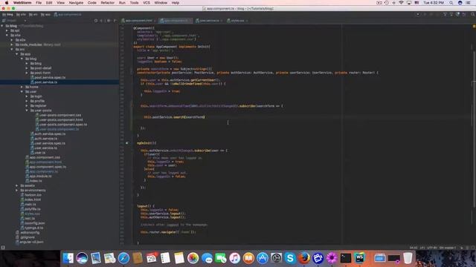Image resolution: width=476 pixels, height=267 pixels.
Task: Click Spotlight search icon in macOS menu bar
Action: click(451, 3)
